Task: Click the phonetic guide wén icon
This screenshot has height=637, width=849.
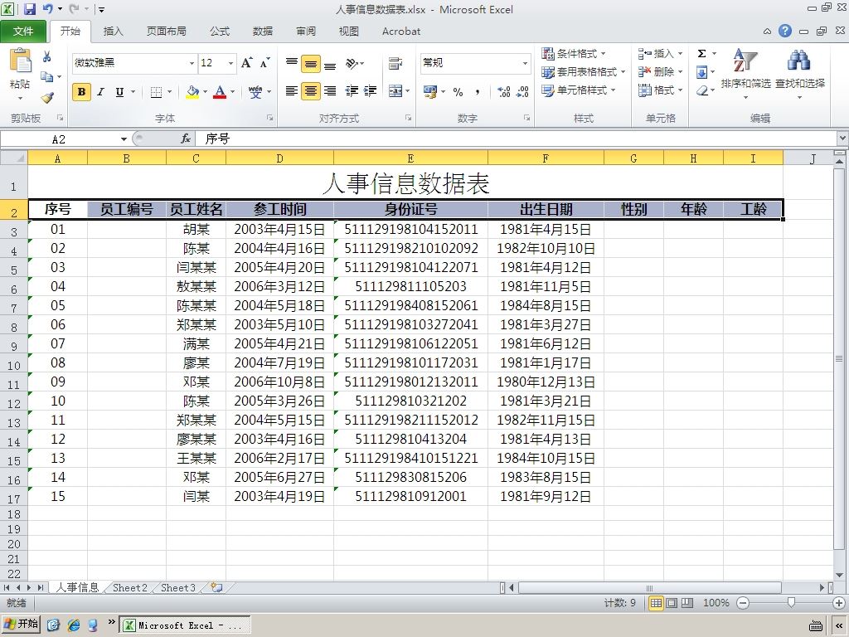Action: click(x=255, y=91)
